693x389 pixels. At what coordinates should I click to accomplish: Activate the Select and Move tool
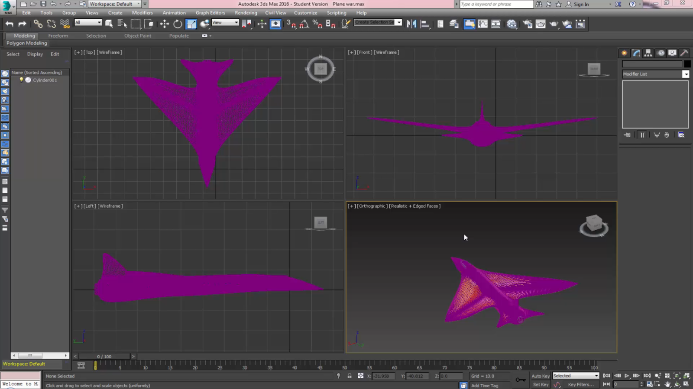[164, 24]
